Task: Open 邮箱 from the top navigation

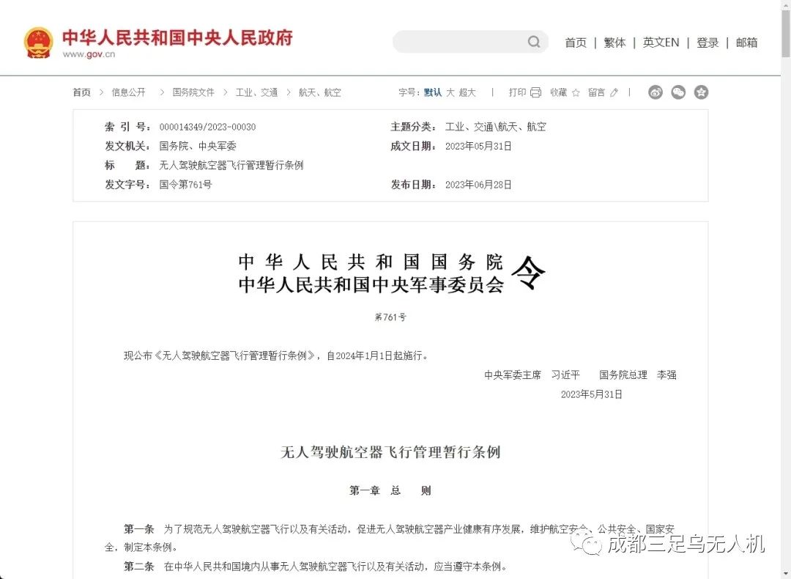Action: tap(747, 43)
